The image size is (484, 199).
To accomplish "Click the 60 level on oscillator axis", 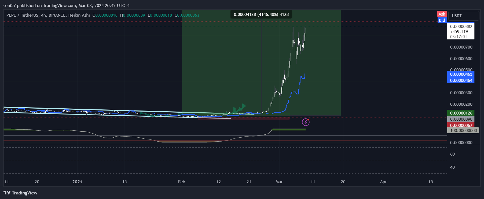I will click(452, 154).
